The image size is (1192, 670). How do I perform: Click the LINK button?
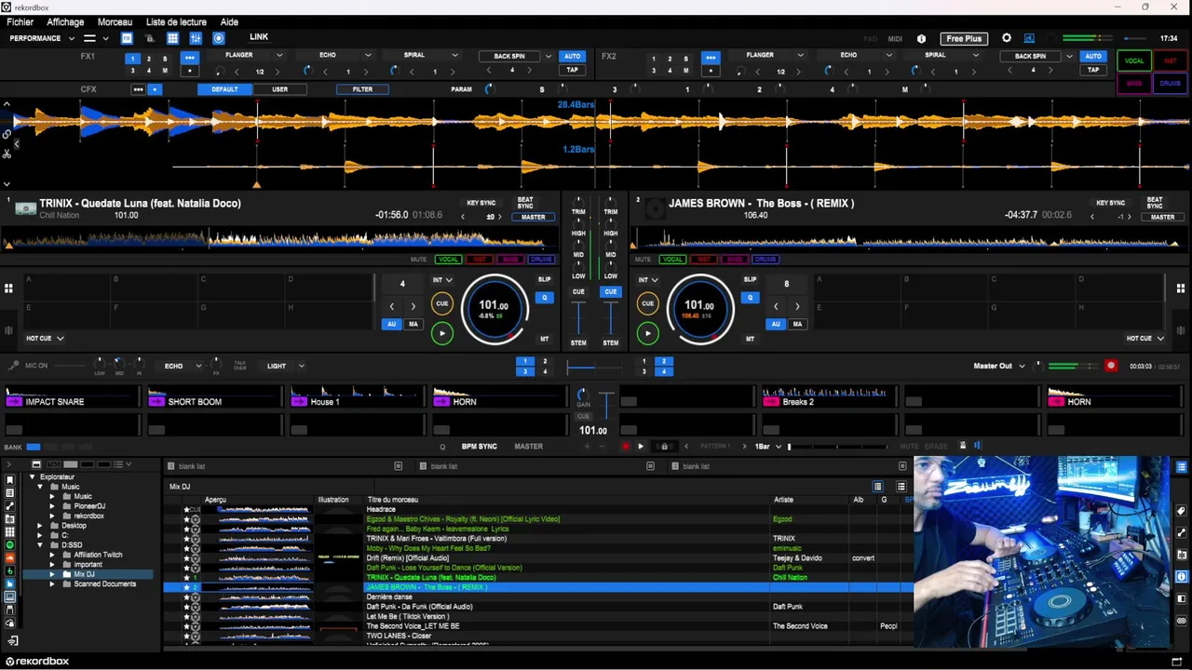(259, 37)
